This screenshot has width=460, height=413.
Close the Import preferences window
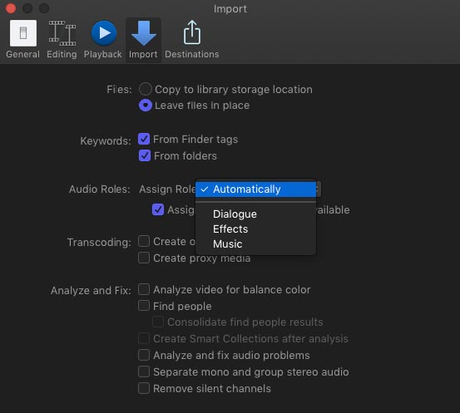[x=11, y=8]
